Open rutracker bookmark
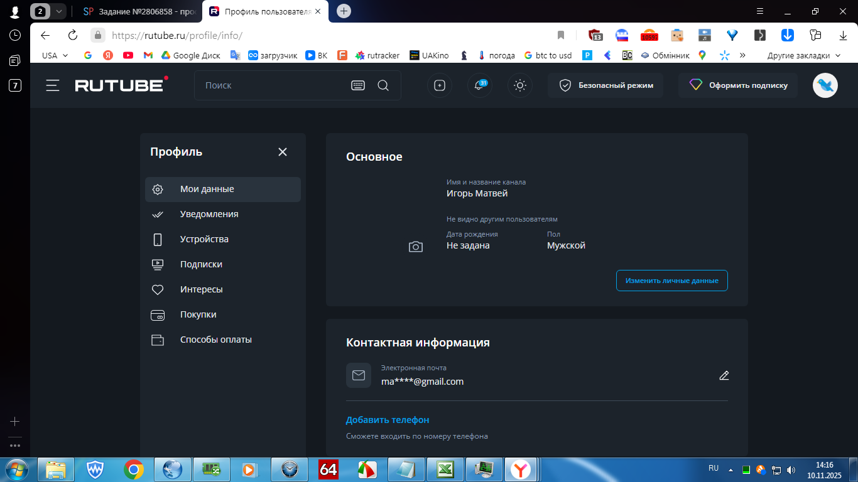 click(x=377, y=55)
